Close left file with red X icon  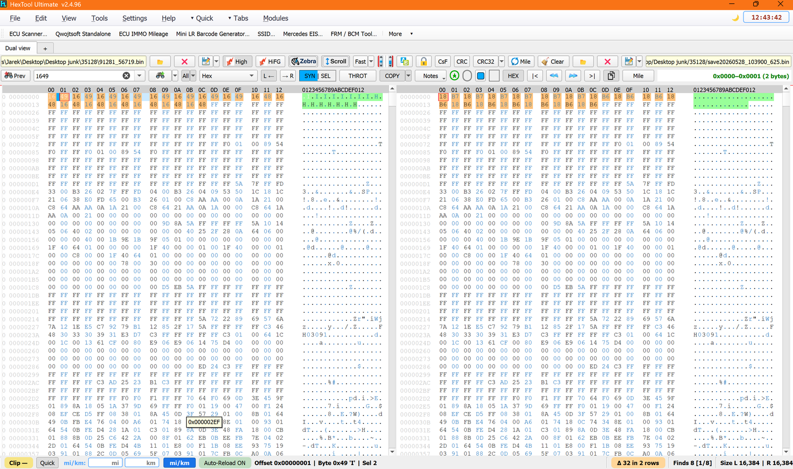184,62
